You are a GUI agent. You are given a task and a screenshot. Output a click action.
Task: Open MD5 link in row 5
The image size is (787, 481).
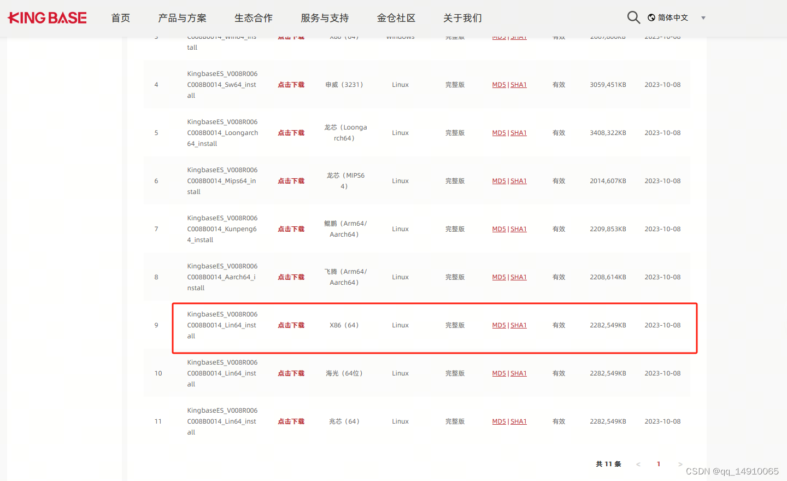499,133
